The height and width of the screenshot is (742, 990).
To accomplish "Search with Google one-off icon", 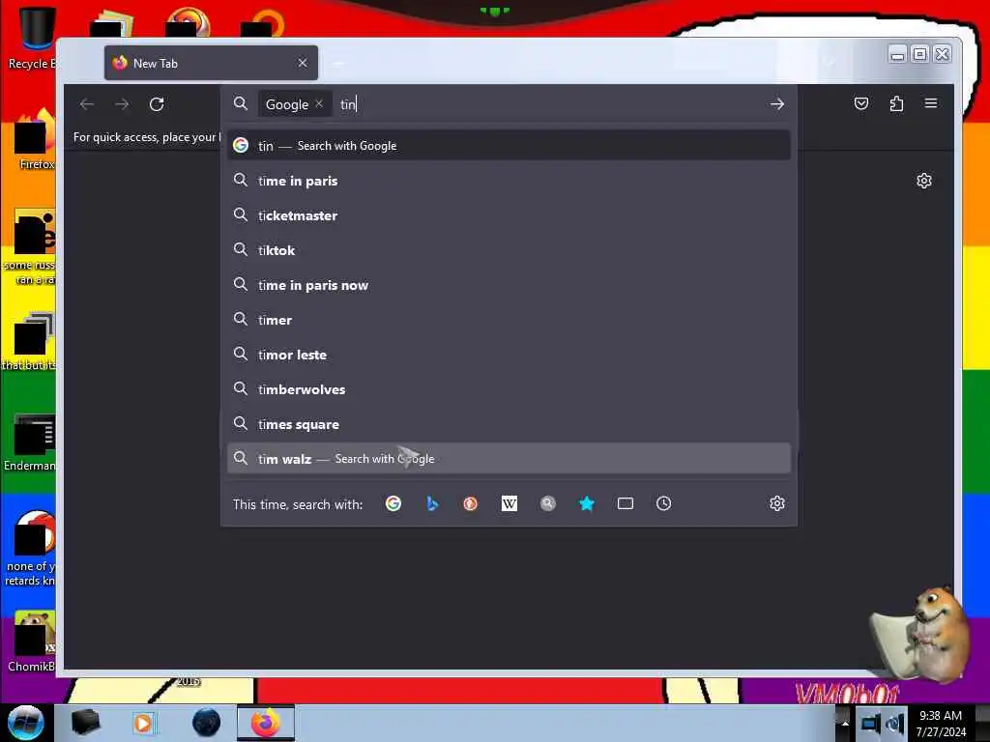I will coord(393,503).
